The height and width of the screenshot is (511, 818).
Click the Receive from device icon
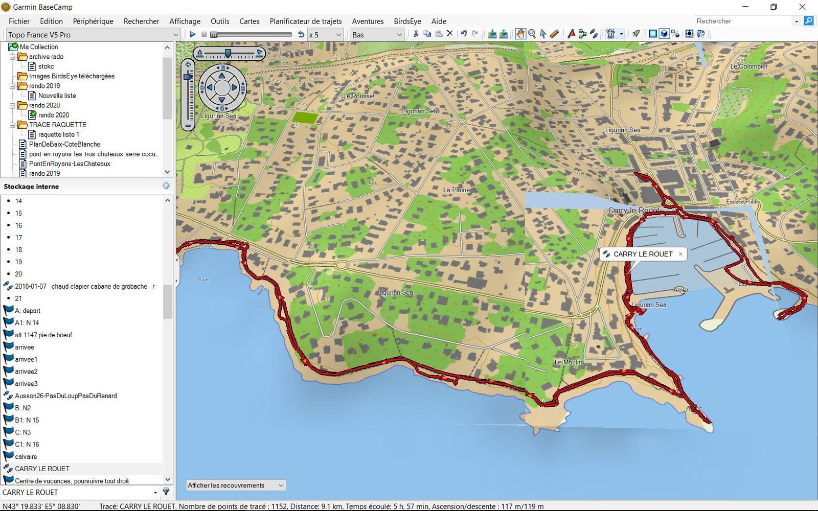coord(504,34)
